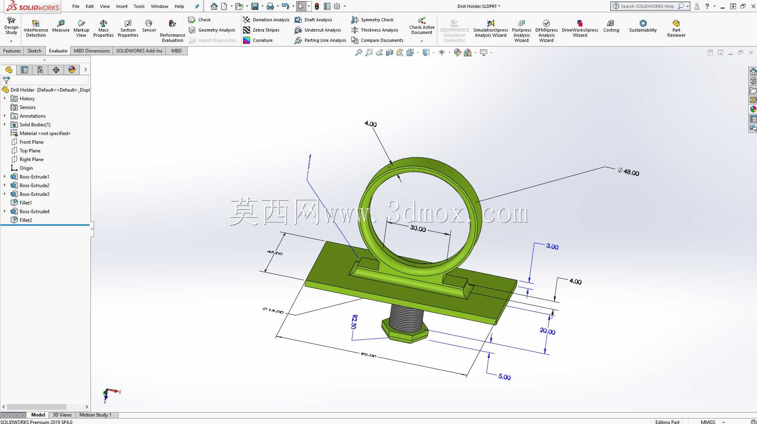This screenshot has height=424, width=757.
Task: Open Draft Analysis
Action: click(x=313, y=20)
